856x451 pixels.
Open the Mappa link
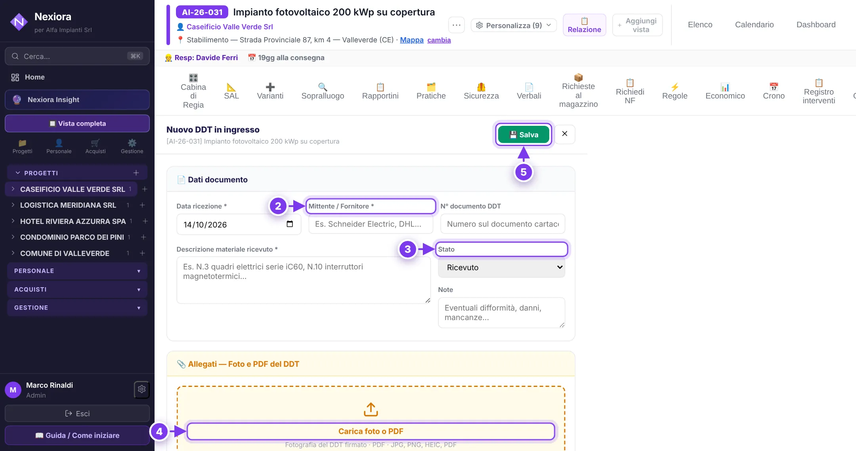412,40
